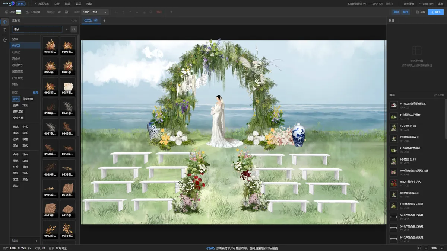Click the 保存 save button
The image size is (447, 251).
point(421,12)
